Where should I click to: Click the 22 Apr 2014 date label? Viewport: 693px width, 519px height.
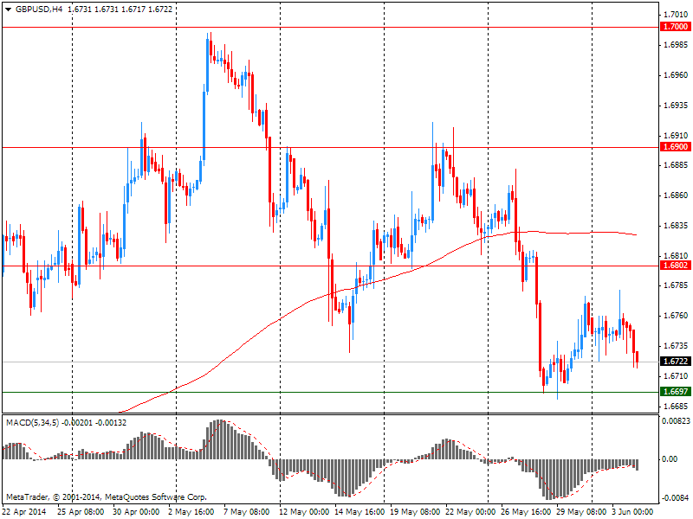coord(25,512)
